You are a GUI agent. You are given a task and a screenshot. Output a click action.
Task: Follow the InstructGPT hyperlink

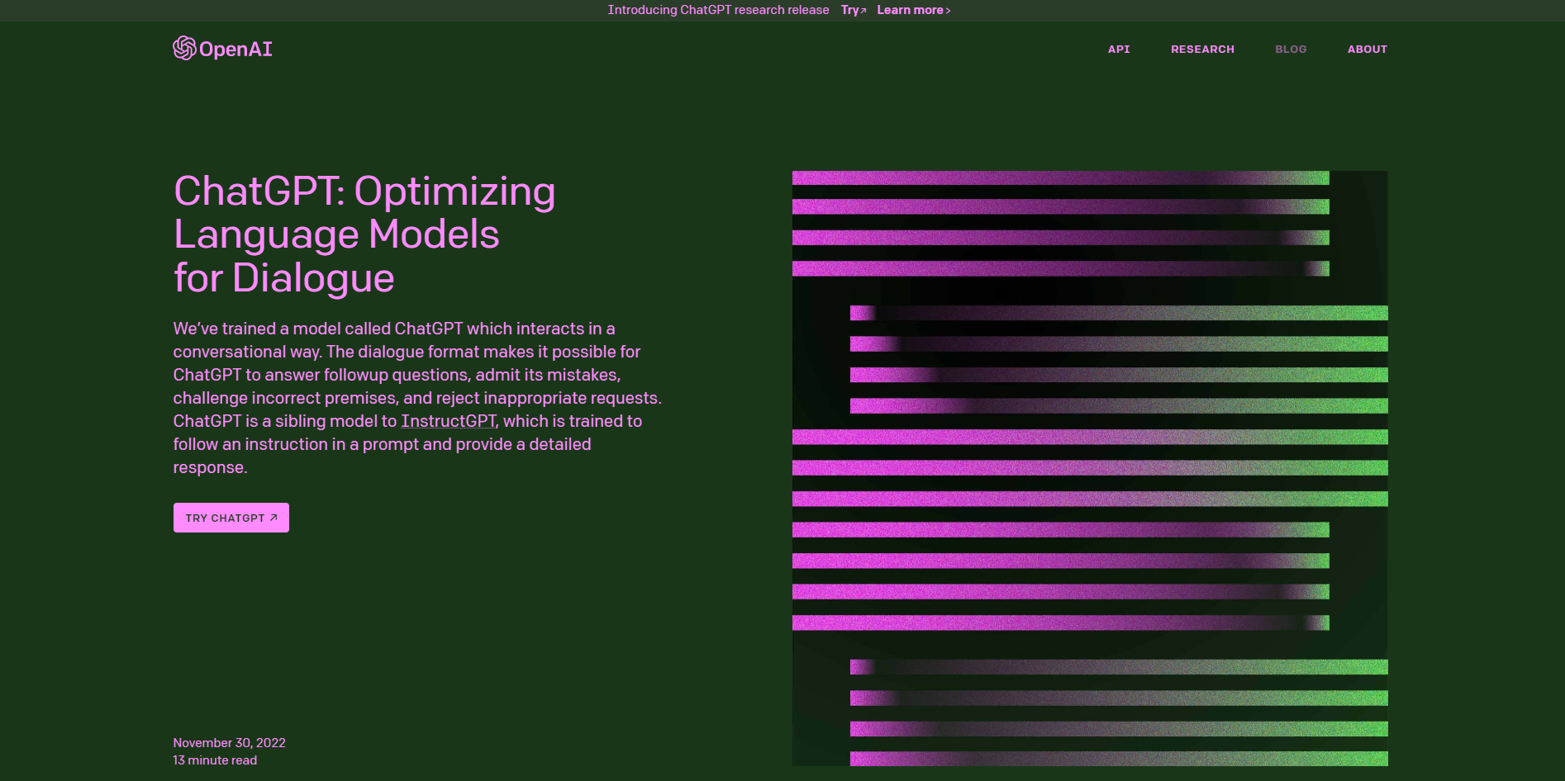(x=449, y=421)
